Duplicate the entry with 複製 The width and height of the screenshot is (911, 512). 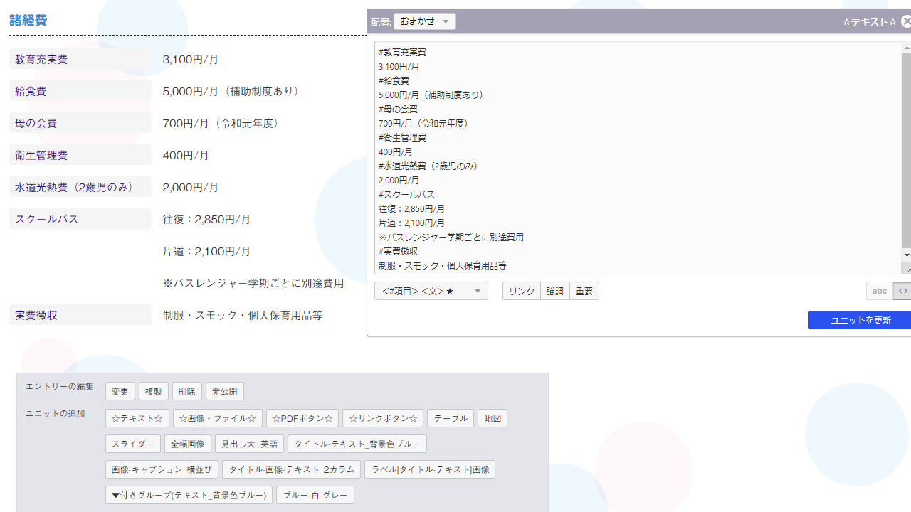click(x=154, y=391)
